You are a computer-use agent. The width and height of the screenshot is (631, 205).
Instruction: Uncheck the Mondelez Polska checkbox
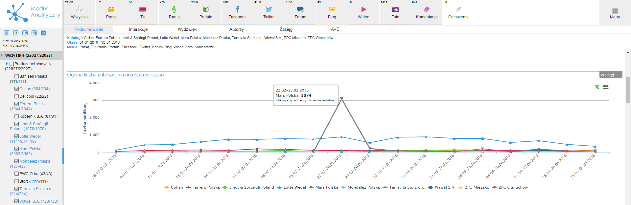click(x=16, y=161)
